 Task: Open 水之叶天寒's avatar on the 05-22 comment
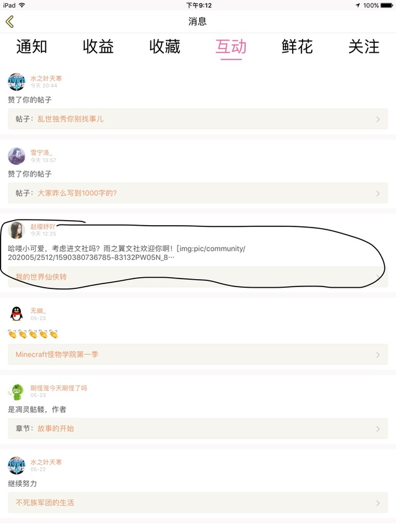(x=17, y=466)
